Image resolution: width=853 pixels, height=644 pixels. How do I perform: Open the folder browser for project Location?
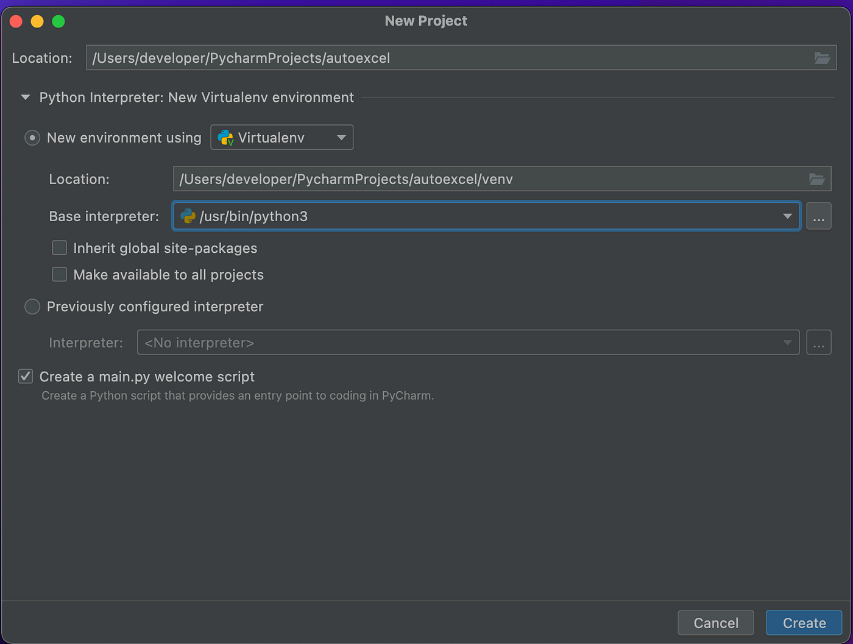pos(823,58)
